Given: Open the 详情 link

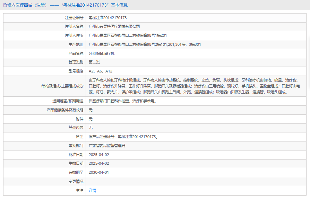Looking at the screenshot, I should (x=92, y=190).
